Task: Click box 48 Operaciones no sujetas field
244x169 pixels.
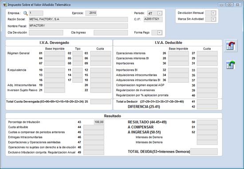Action: 94,147
